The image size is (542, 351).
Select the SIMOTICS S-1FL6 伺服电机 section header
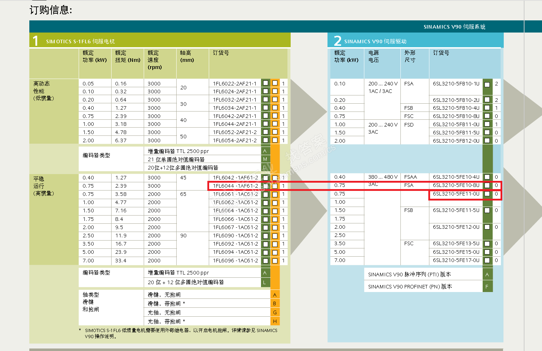click(x=80, y=41)
